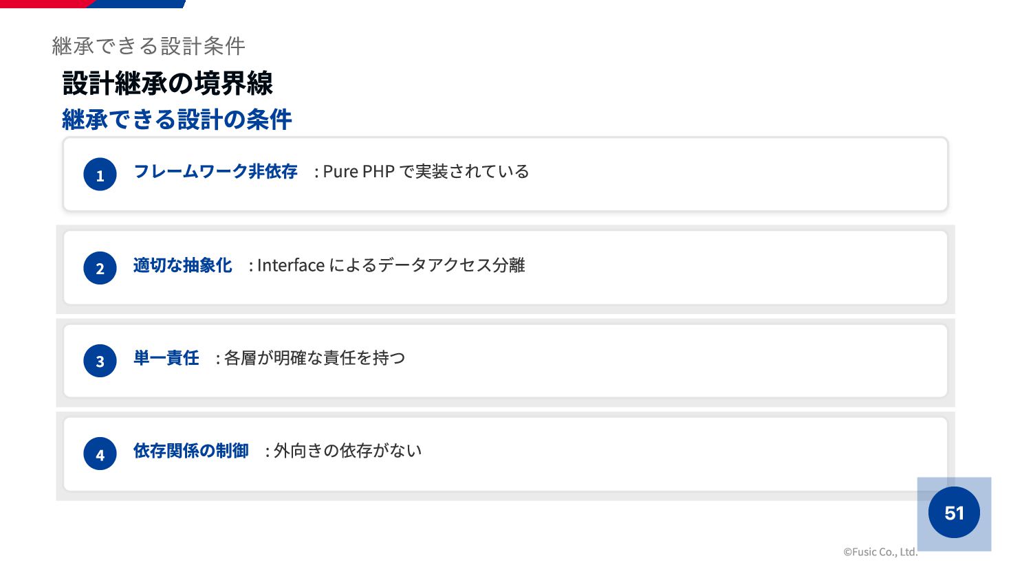The image size is (1011, 569).
Task: Click the ©Fusic Co., Ltd. copyright text
Action: click(x=880, y=552)
